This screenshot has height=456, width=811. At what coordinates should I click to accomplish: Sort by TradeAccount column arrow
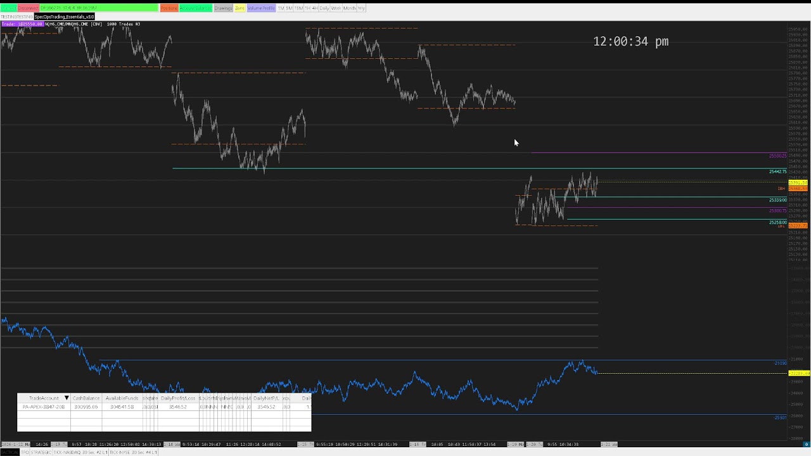click(66, 398)
